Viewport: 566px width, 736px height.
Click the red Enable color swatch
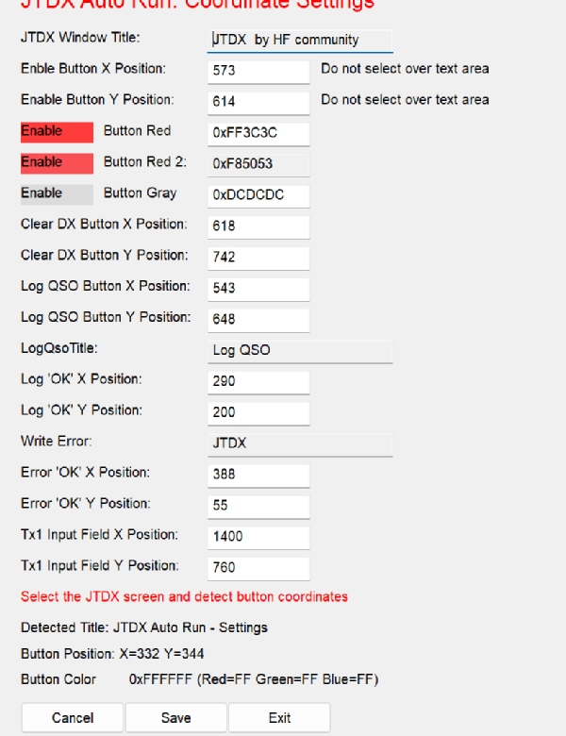click(x=57, y=132)
